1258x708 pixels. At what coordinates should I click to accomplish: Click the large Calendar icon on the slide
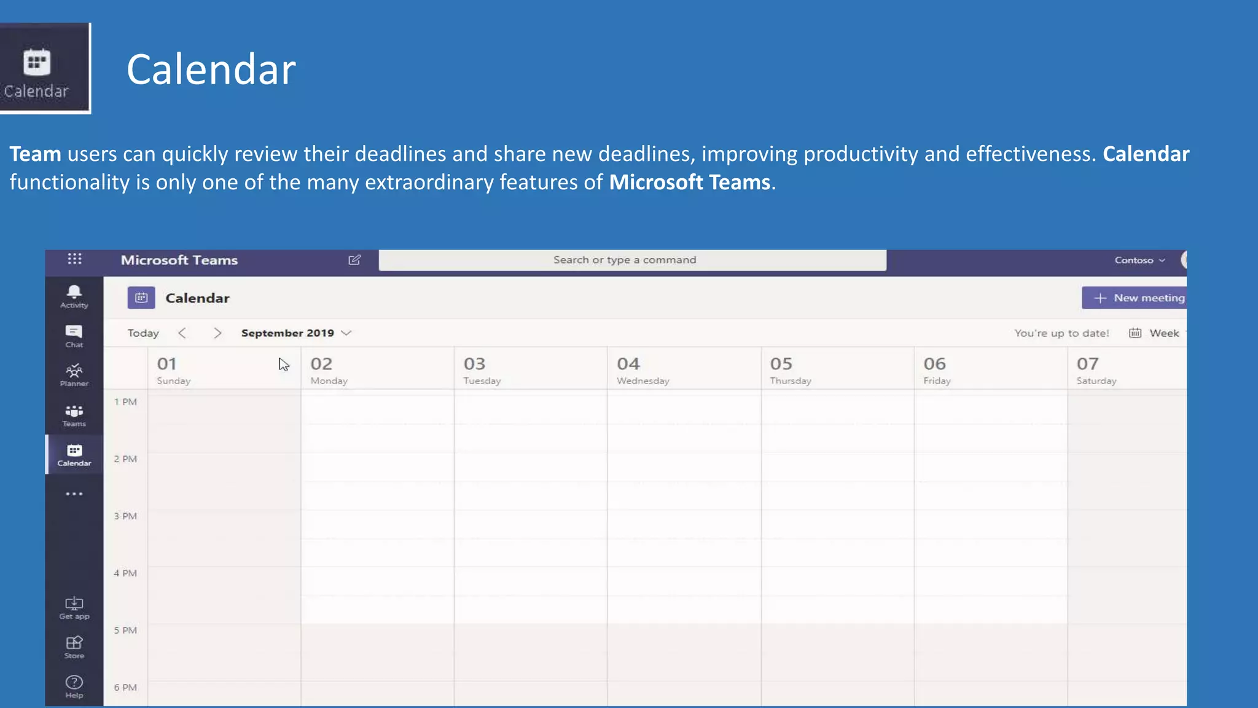point(37,69)
